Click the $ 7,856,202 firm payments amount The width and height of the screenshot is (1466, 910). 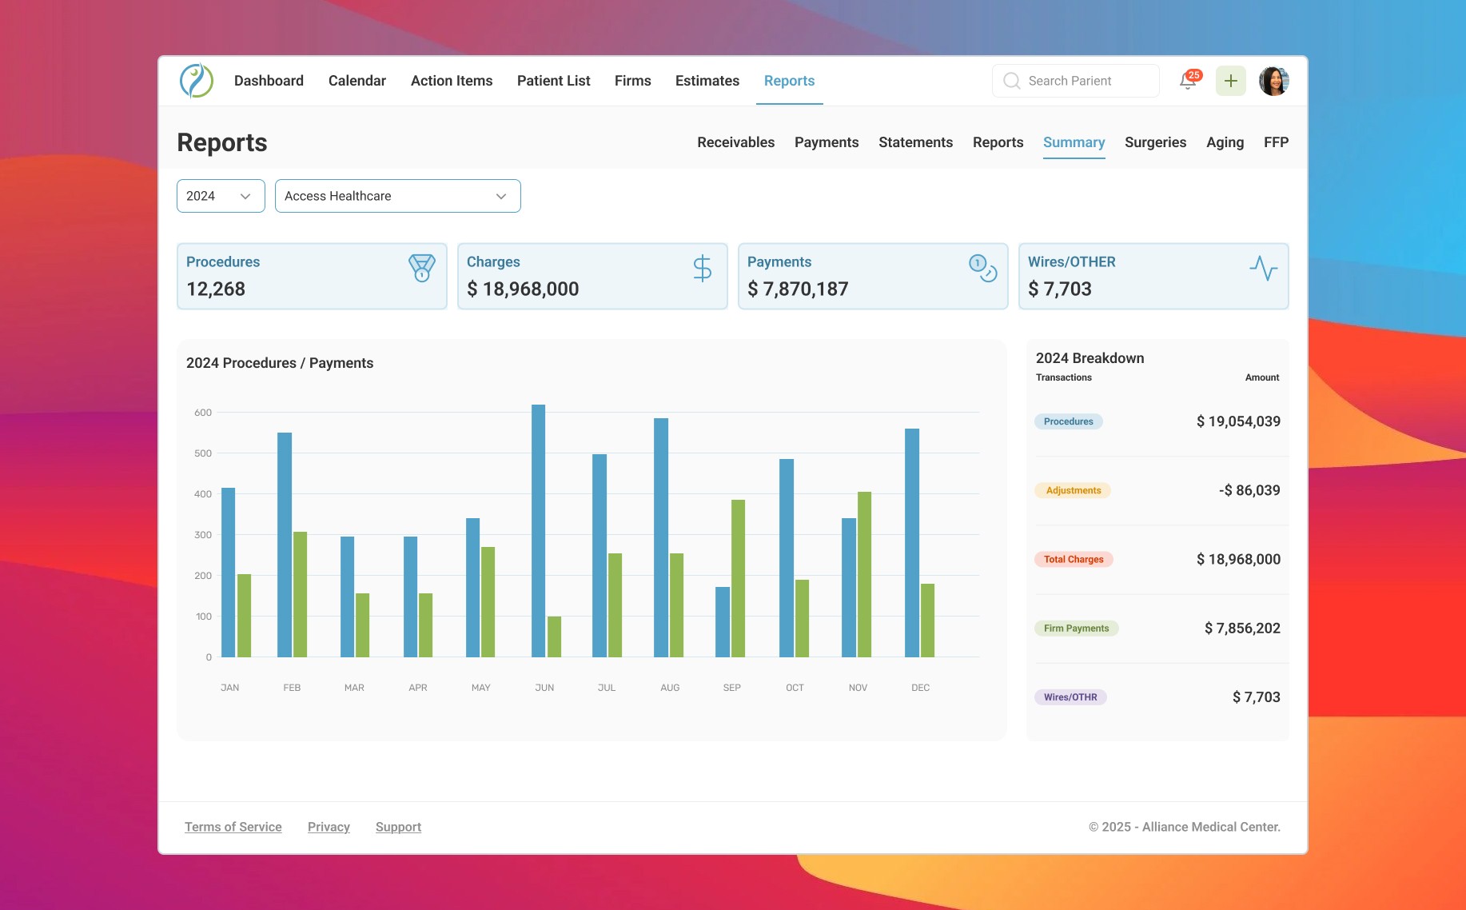point(1242,629)
